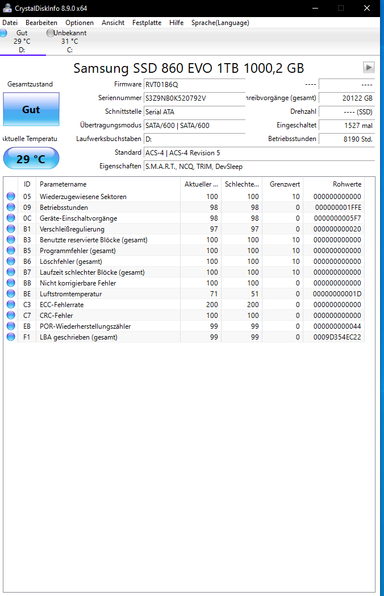The width and height of the screenshot is (384, 596).
Task: Click the Parametername column header
Action: 108,184
